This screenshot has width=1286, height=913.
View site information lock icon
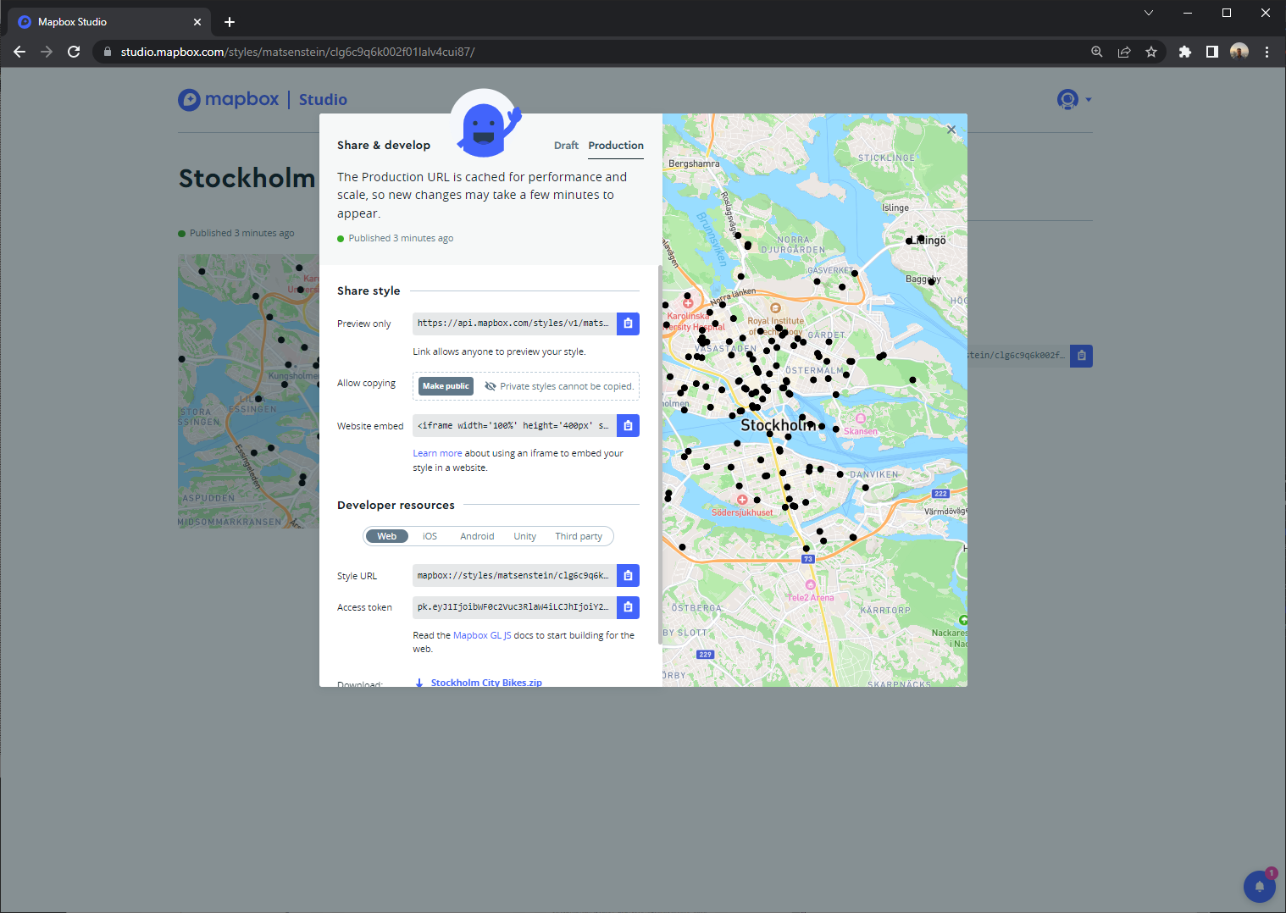(x=108, y=52)
